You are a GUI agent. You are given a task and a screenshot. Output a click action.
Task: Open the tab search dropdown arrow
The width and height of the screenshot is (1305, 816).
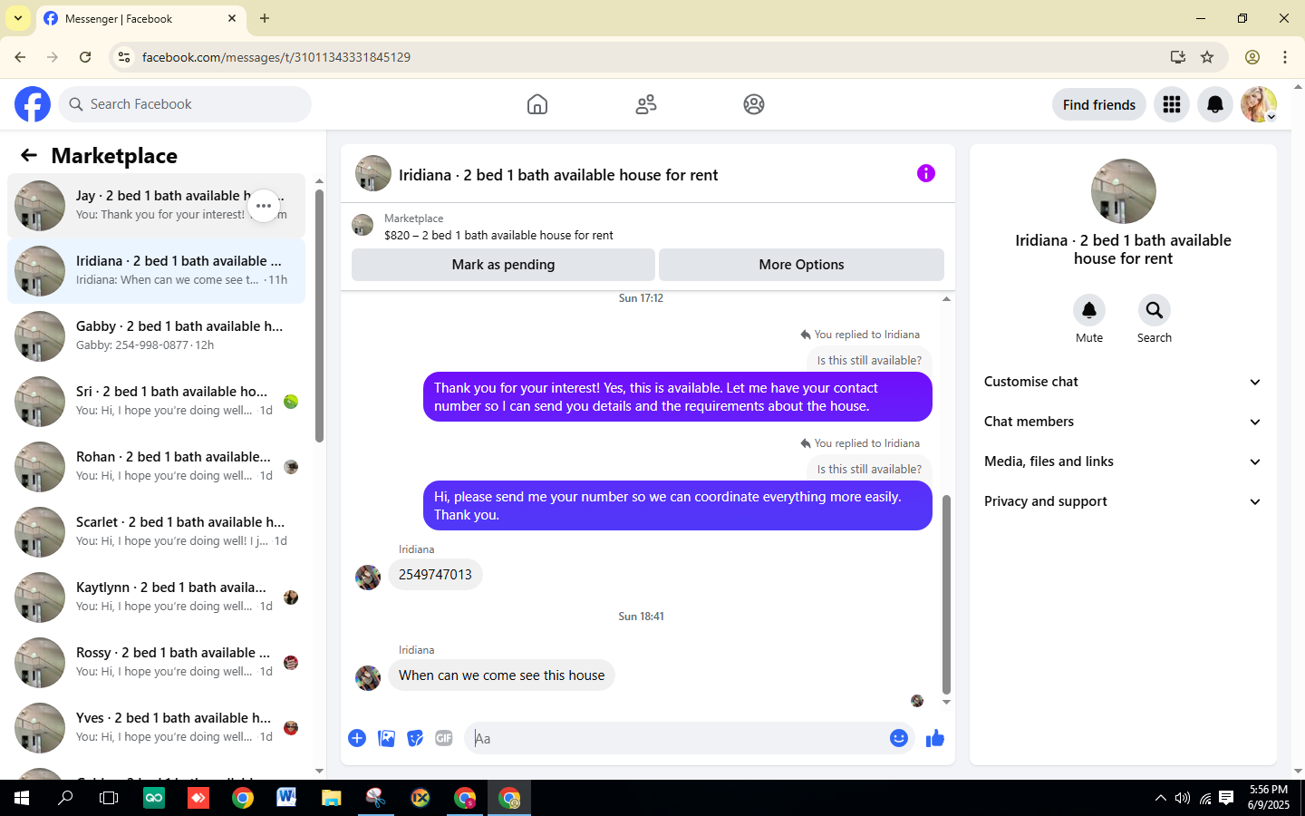(18, 18)
